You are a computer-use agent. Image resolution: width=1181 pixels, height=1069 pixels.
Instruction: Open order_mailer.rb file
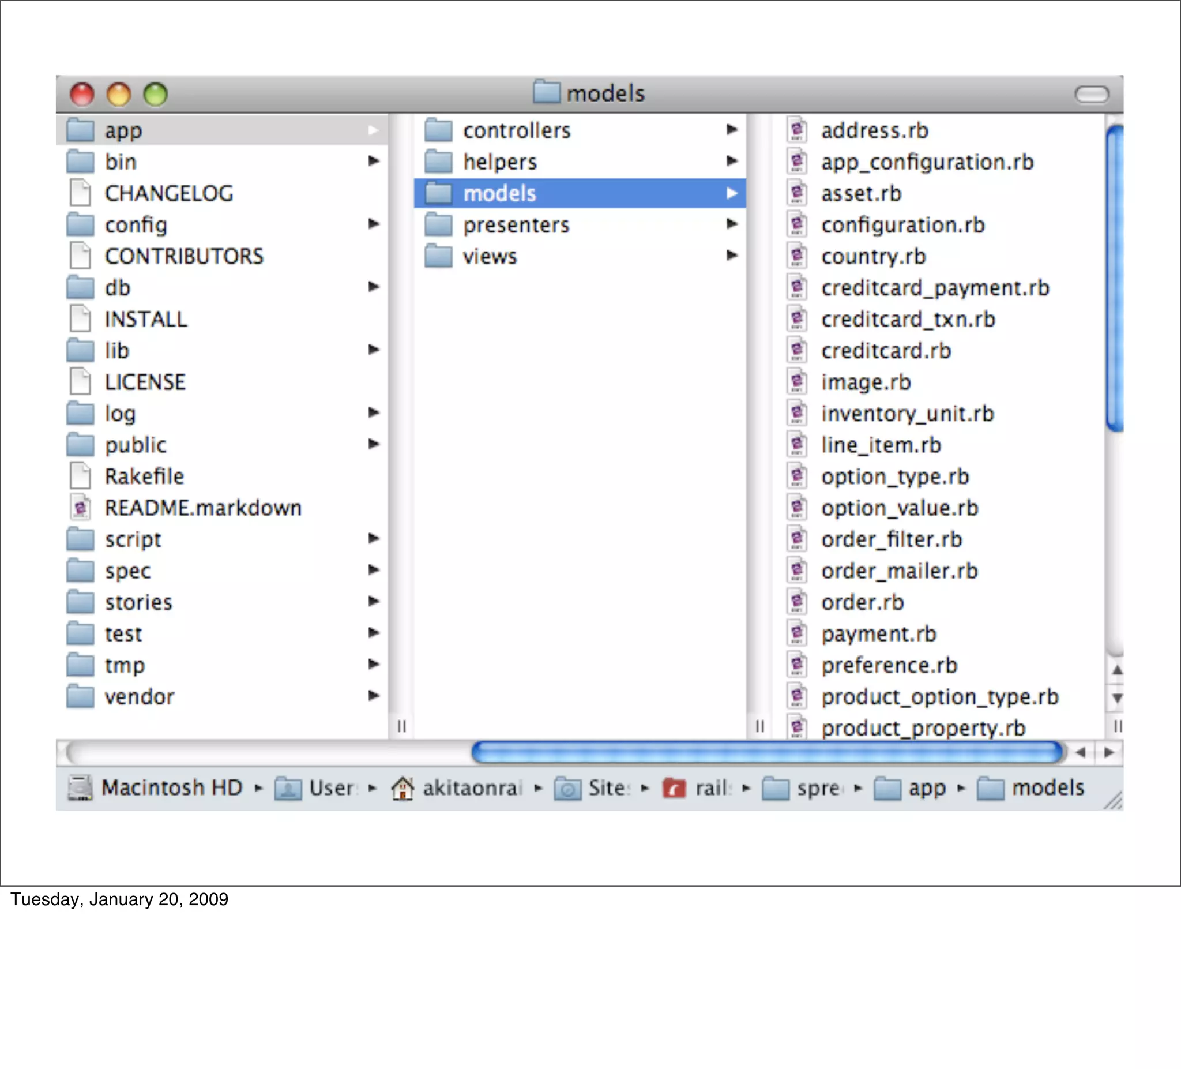tap(899, 571)
